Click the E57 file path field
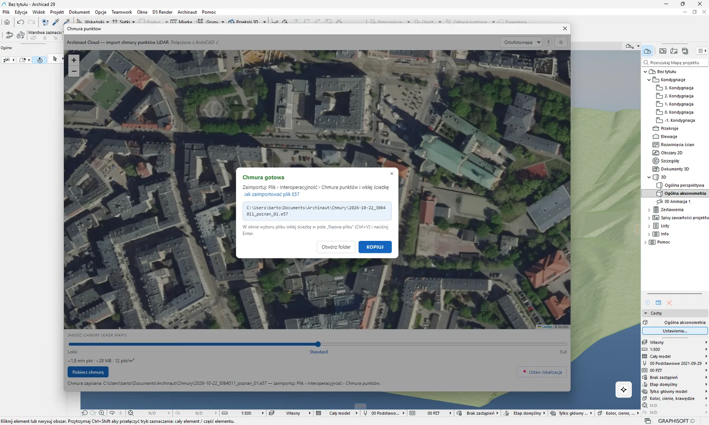The image size is (709, 425). click(x=317, y=211)
